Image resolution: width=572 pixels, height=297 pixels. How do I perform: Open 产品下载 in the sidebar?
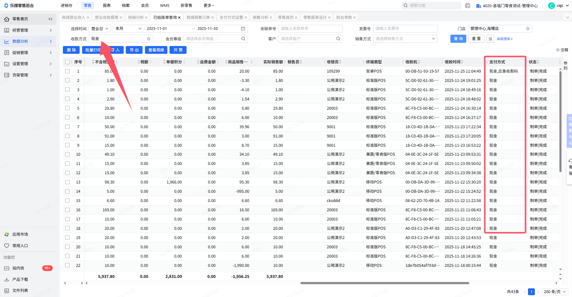[x=20, y=279]
